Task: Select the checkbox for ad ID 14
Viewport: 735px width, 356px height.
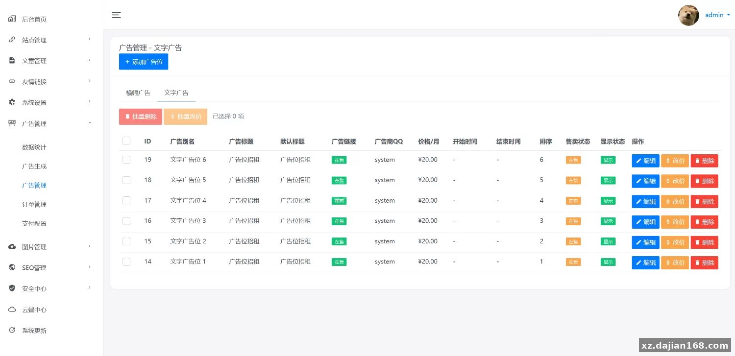Action: tap(126, 261)
